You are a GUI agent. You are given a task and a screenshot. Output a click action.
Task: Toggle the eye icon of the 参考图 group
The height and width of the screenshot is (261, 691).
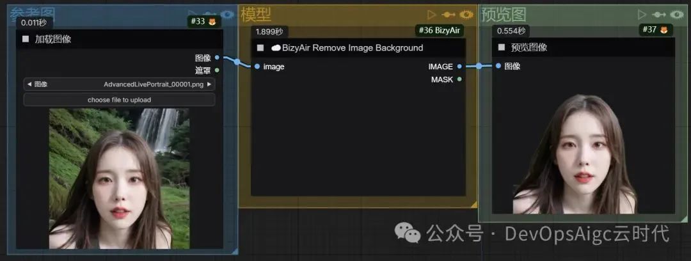(227, 15)
